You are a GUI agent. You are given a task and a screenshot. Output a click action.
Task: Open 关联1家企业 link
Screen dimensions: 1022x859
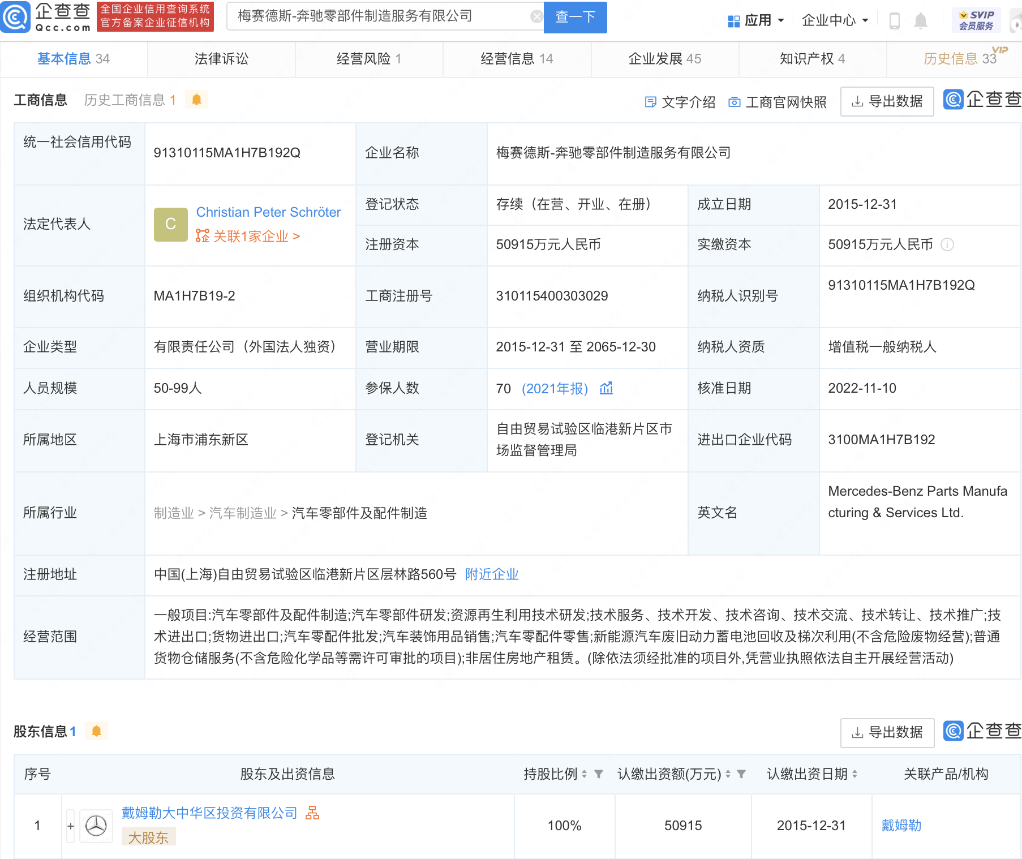[248, 236]
